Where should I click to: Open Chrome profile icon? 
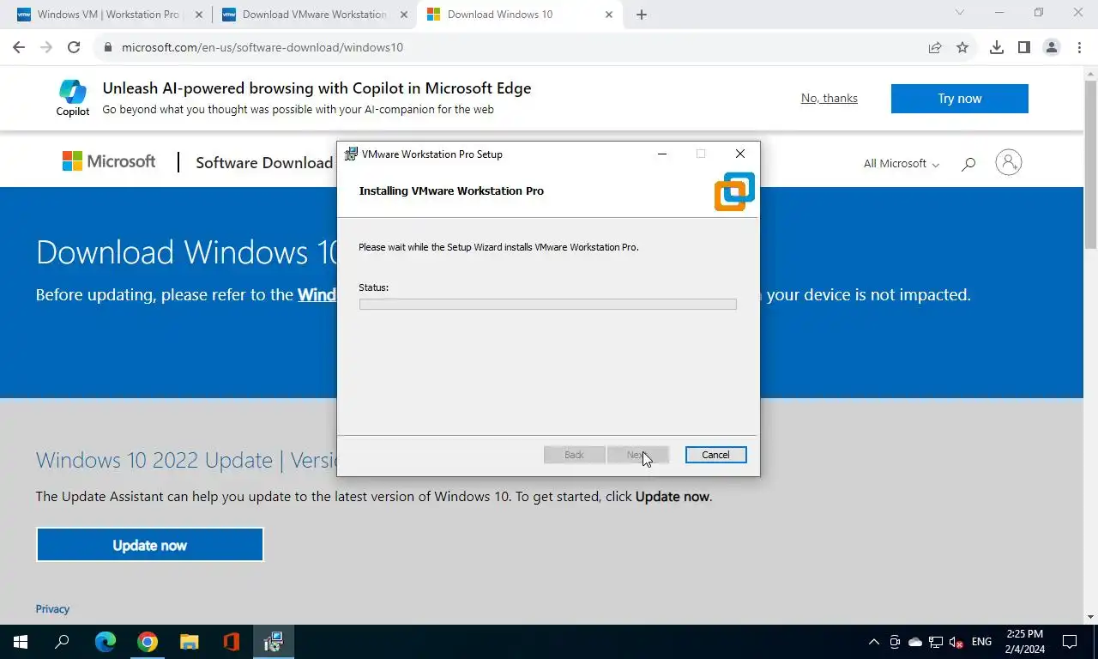(1052, 47)
